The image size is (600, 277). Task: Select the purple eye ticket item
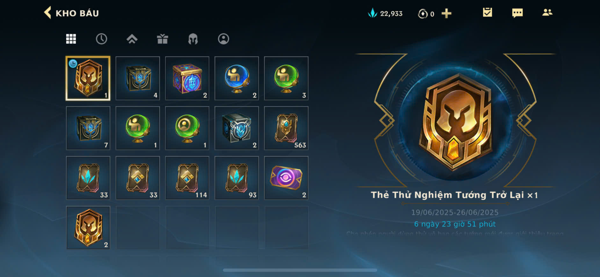[286, 178]
